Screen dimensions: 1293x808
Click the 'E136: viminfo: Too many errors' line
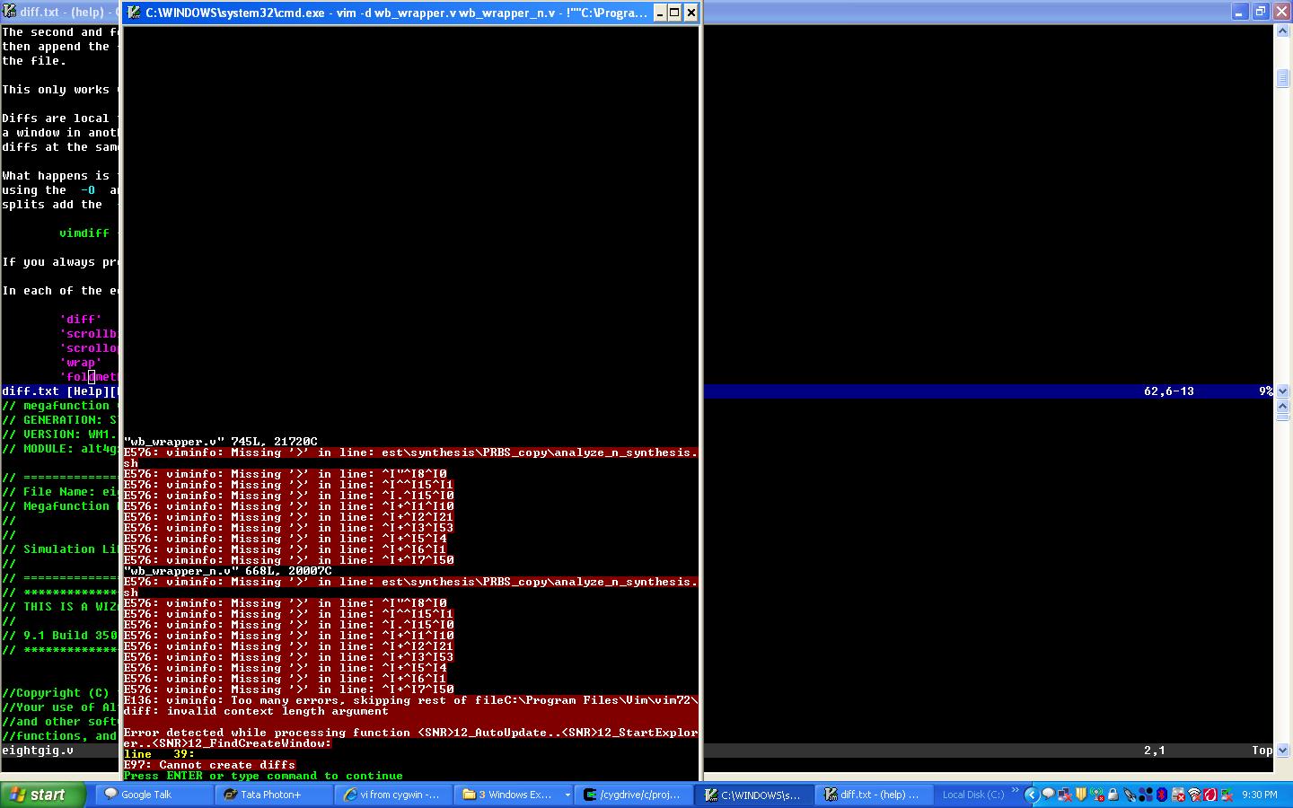pos(410,700)
